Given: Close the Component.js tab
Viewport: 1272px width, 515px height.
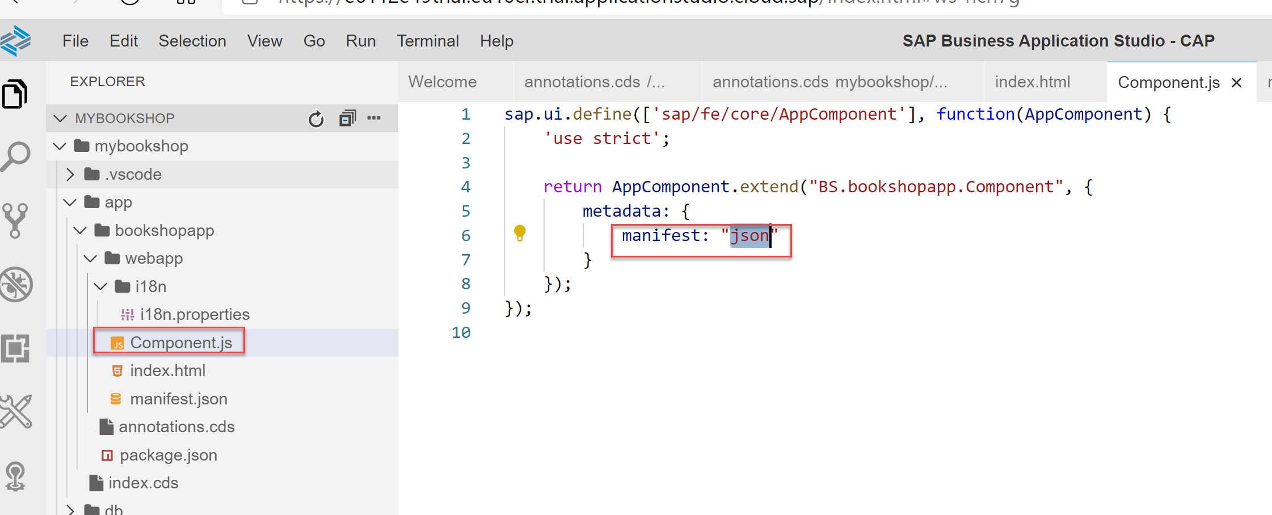Looking at the screenshot, I should click(1237, 83).
